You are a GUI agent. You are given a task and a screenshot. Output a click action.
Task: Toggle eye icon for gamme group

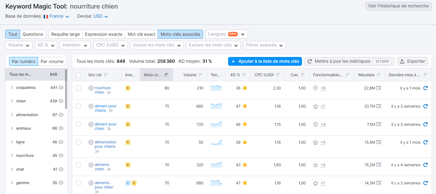61,183
